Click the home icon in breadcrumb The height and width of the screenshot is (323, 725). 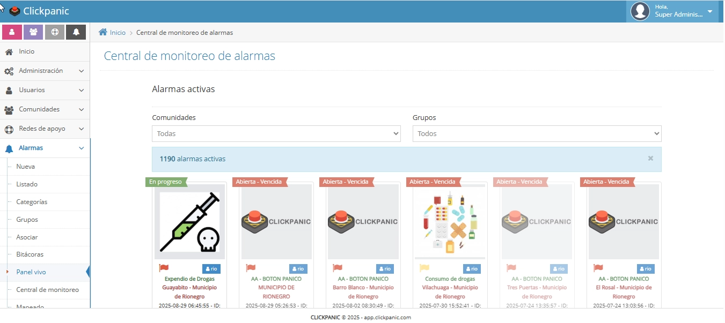(103, 32)
